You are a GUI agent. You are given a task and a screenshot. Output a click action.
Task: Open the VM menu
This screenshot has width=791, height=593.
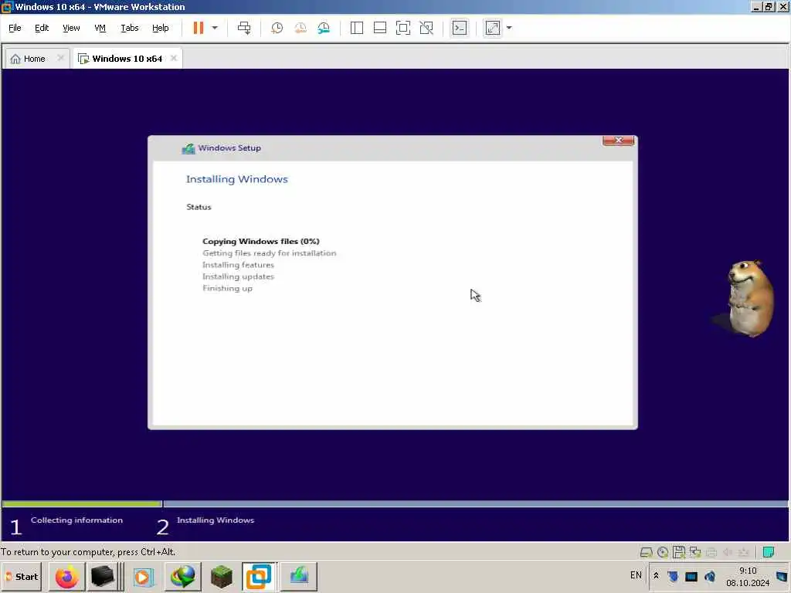pyautogui.click(x=100, y=28)
